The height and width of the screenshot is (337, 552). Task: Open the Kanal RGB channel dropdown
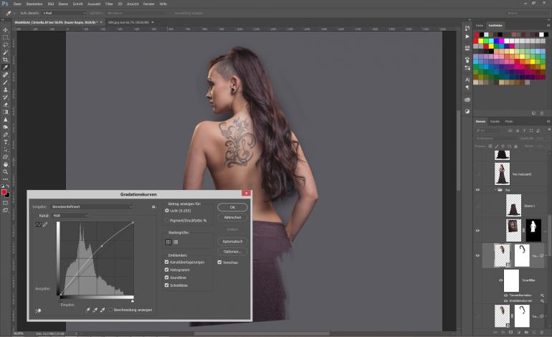tap(70, 215)
